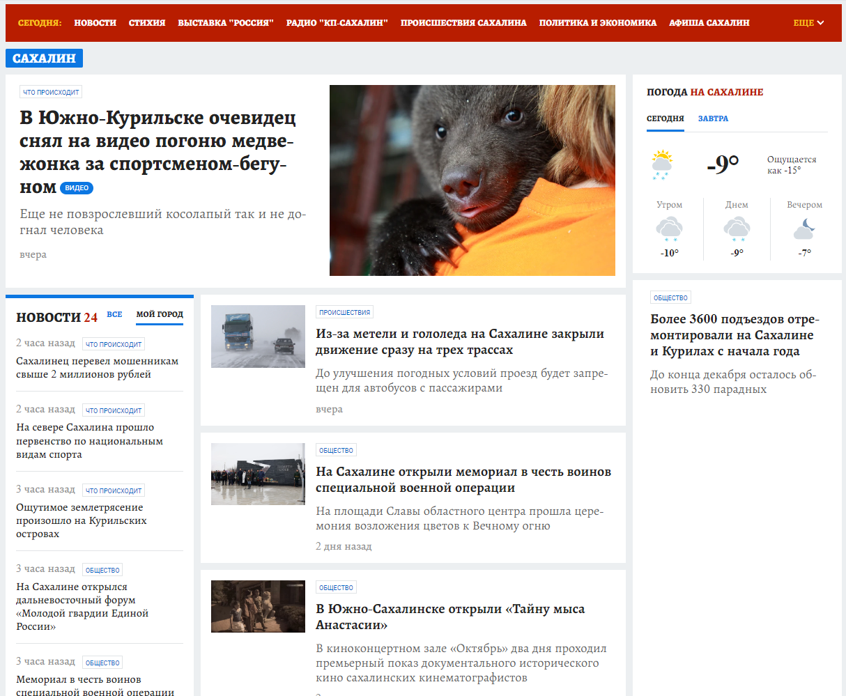Click subtitle 'На площади Славы областного центра'
This screenshot has width=846, height=696.
pos(459,518)
